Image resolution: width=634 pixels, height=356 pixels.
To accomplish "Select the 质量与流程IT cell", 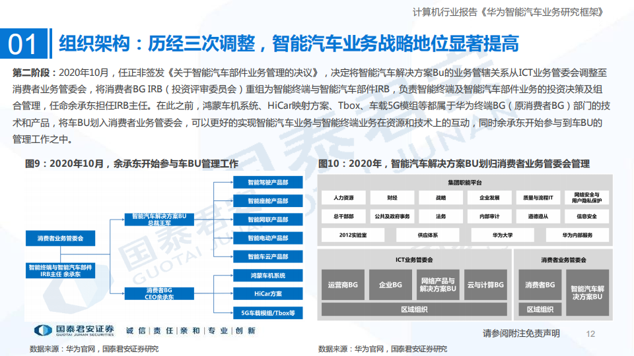I will point(538,198).
